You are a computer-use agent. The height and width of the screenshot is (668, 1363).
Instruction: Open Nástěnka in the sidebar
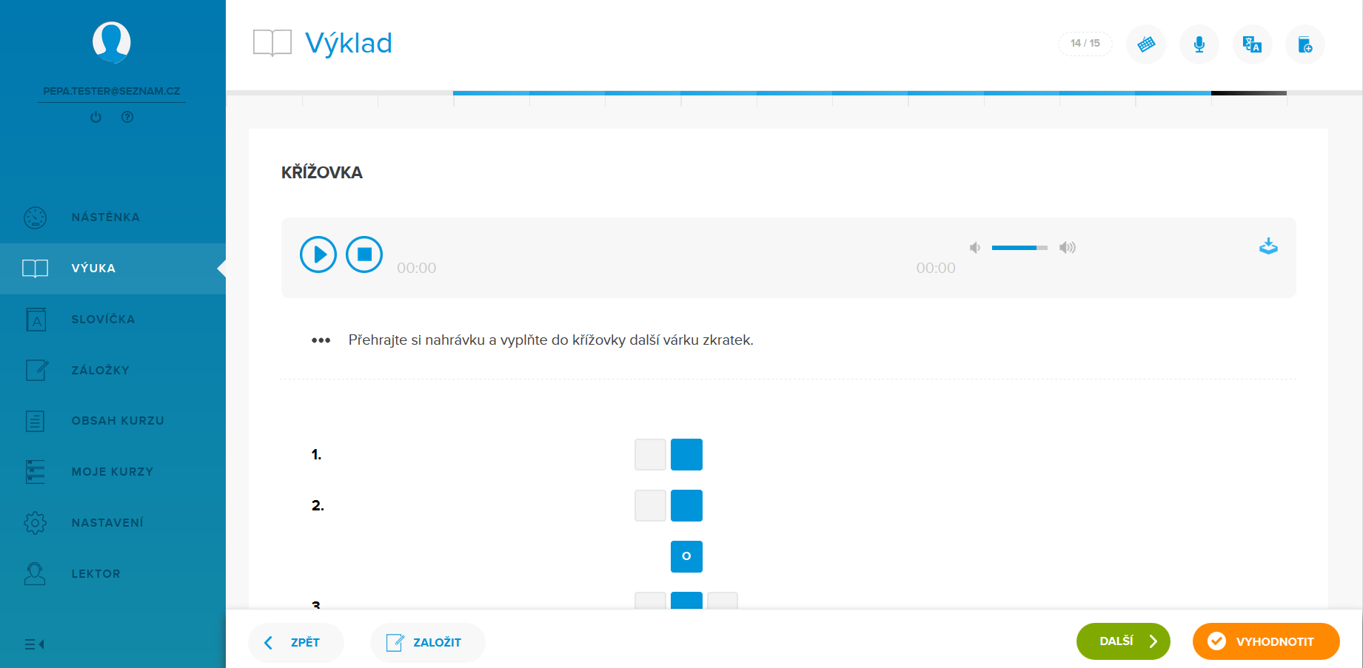point(105,217)
